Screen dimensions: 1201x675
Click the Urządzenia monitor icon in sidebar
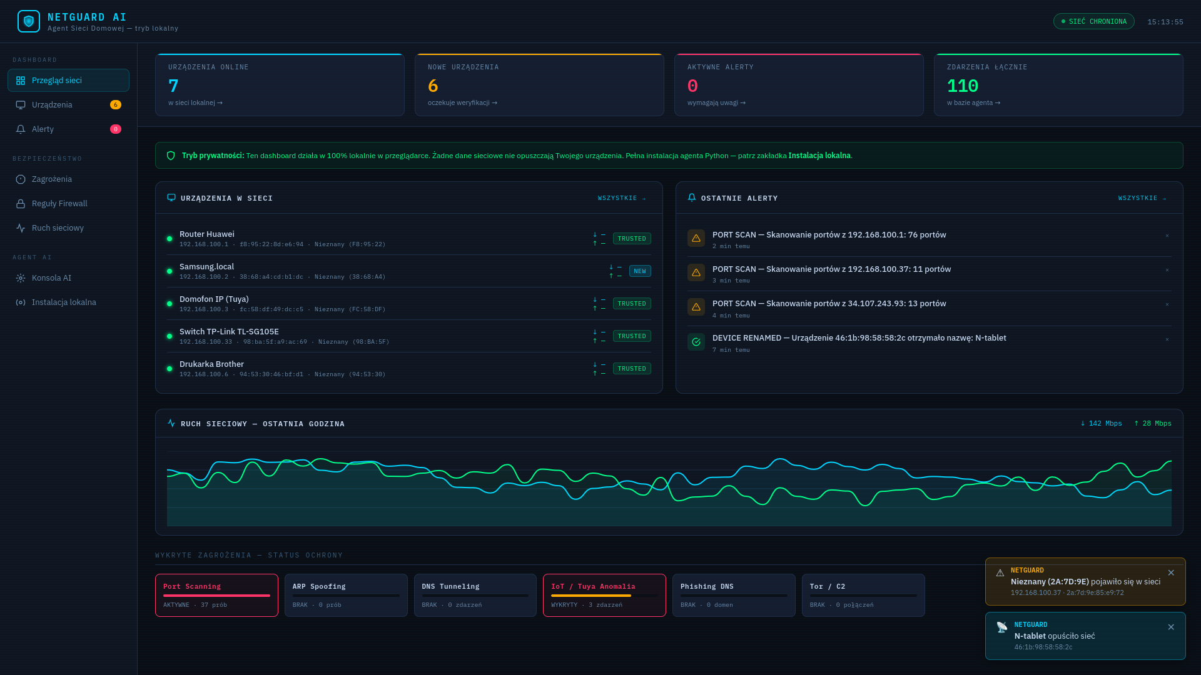point(21,105)
